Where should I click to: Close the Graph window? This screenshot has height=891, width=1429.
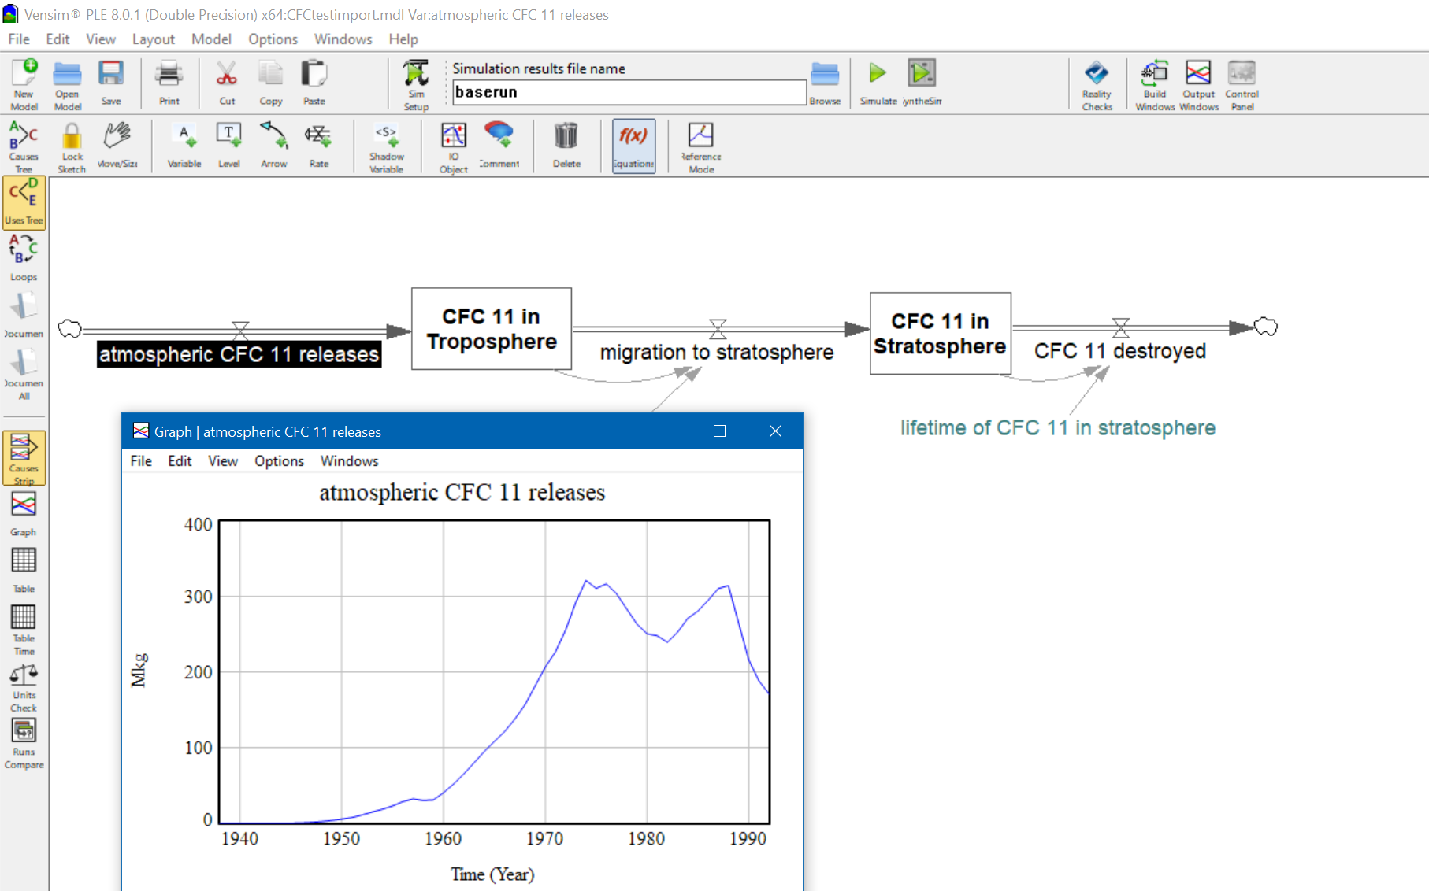[x=775, y=431]
